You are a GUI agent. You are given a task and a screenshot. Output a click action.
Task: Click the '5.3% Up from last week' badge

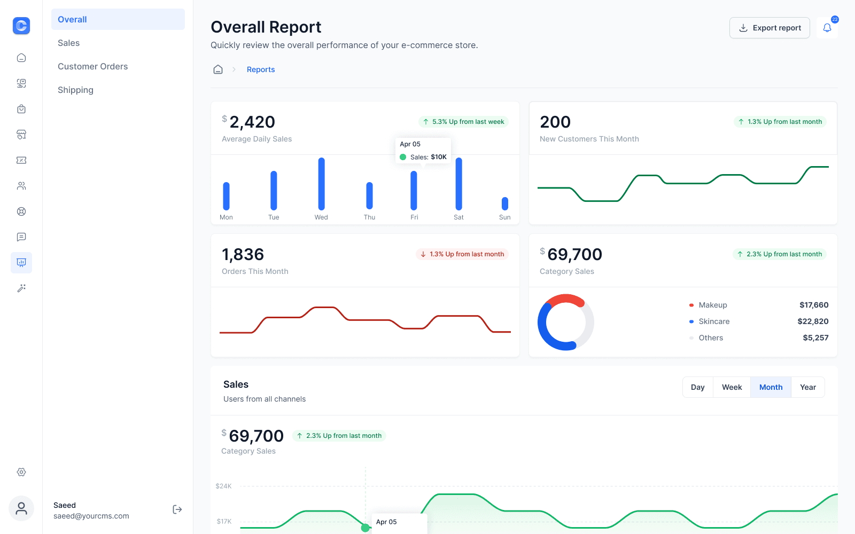pos(463,122)
